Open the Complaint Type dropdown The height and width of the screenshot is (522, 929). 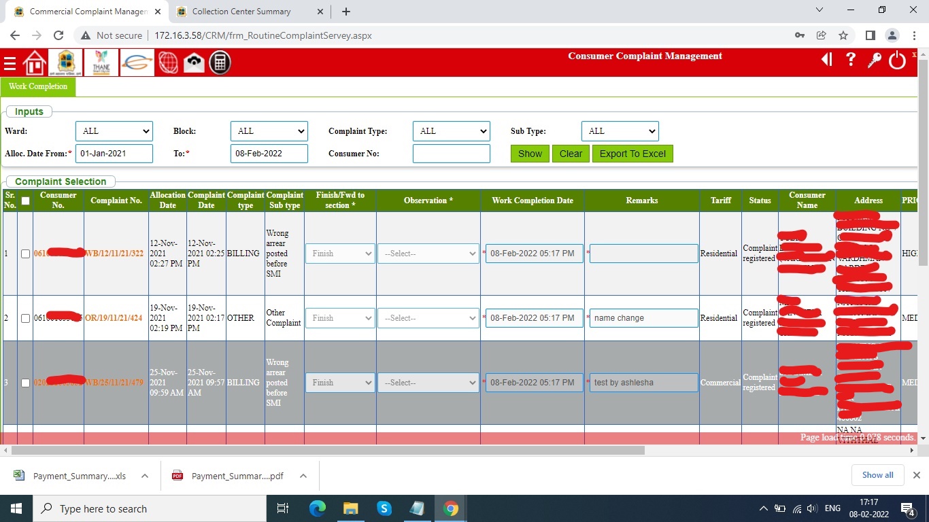click(452, 131)
